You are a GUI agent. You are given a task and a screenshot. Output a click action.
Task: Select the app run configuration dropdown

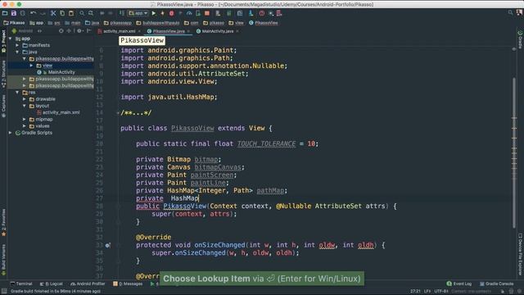click(x=138, y=13)
